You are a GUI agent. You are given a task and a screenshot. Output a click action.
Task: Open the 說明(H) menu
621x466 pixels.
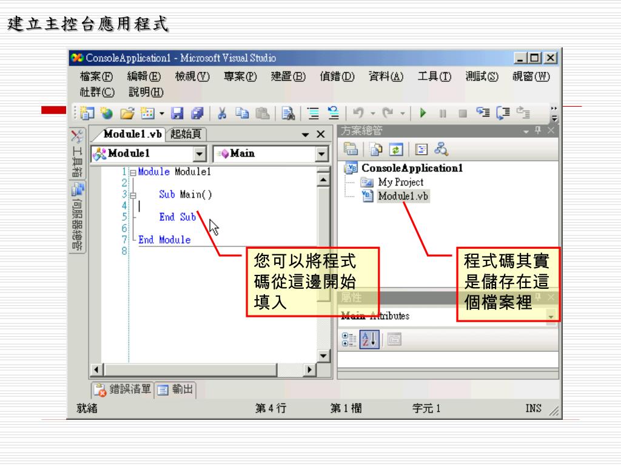click(x=146, y=92)
